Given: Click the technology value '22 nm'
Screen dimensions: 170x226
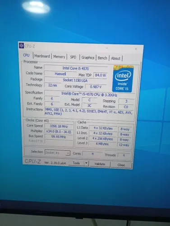Looking at the screenshot, I should click(53, 85).
